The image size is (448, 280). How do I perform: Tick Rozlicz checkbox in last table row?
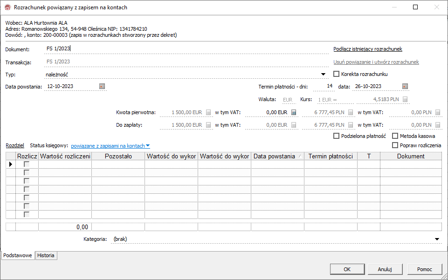click(x=27, y=214)
